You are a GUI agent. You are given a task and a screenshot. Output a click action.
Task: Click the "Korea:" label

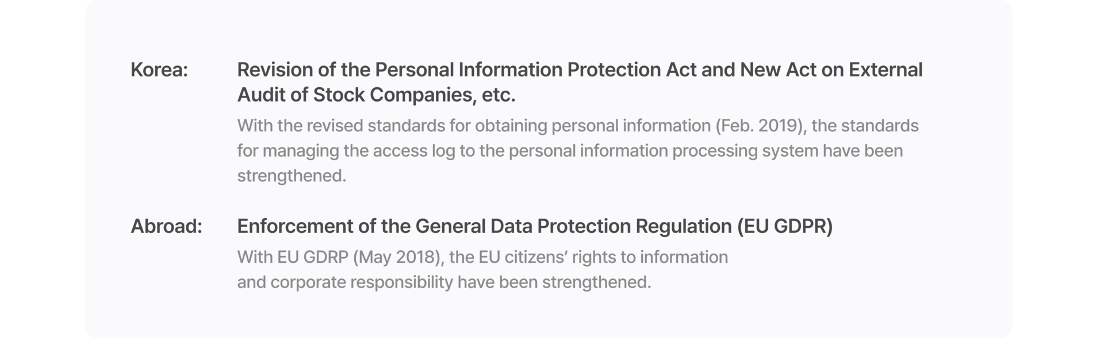[159, 70]
